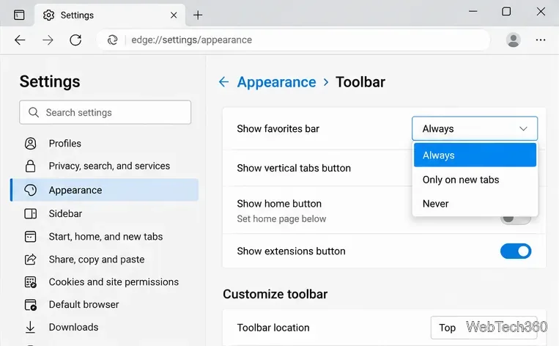Screen dimensions: 559x346
Task: Go forward with the browser forward arrow
Action: pos(48,40)
